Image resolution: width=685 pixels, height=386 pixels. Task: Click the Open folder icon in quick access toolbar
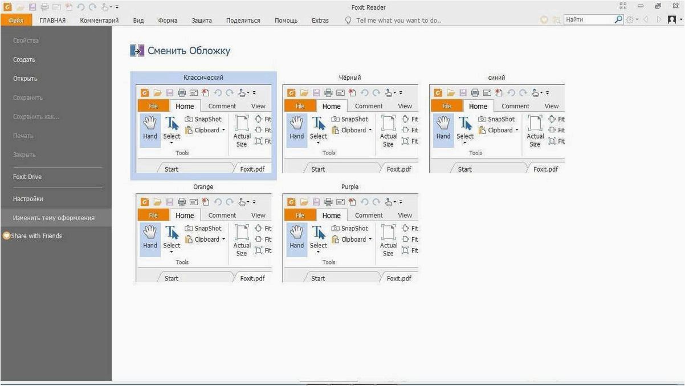point(20,7)
